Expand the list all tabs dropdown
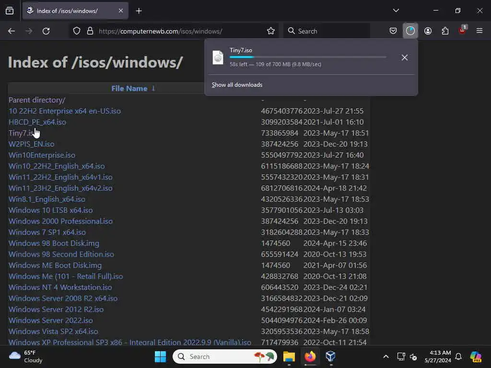Viewport: 491px width, 368px height. 396,11
